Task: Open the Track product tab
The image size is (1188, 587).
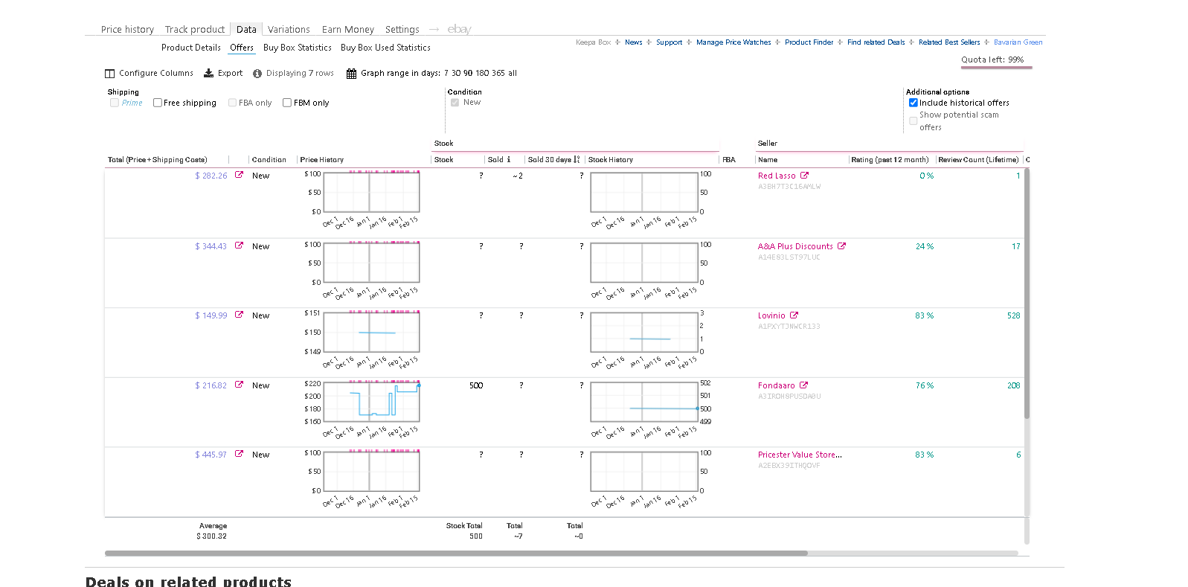Action: (195, 30)
